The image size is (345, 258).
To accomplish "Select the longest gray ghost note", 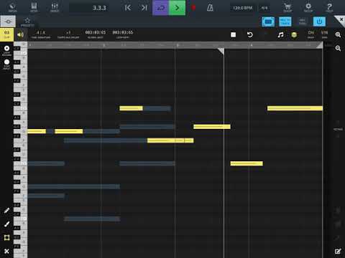I will 74,186.
